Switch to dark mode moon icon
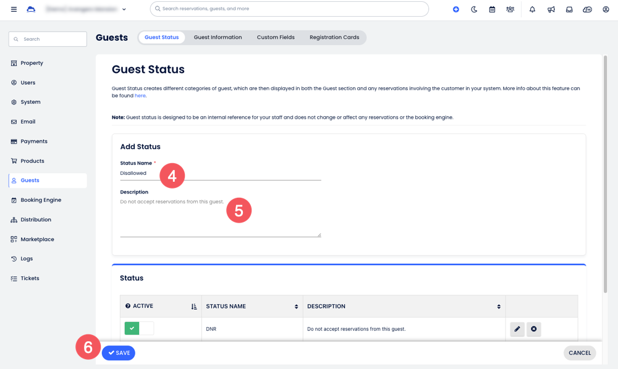The height and width of the screenshot is (369, 618). [474, 9]
